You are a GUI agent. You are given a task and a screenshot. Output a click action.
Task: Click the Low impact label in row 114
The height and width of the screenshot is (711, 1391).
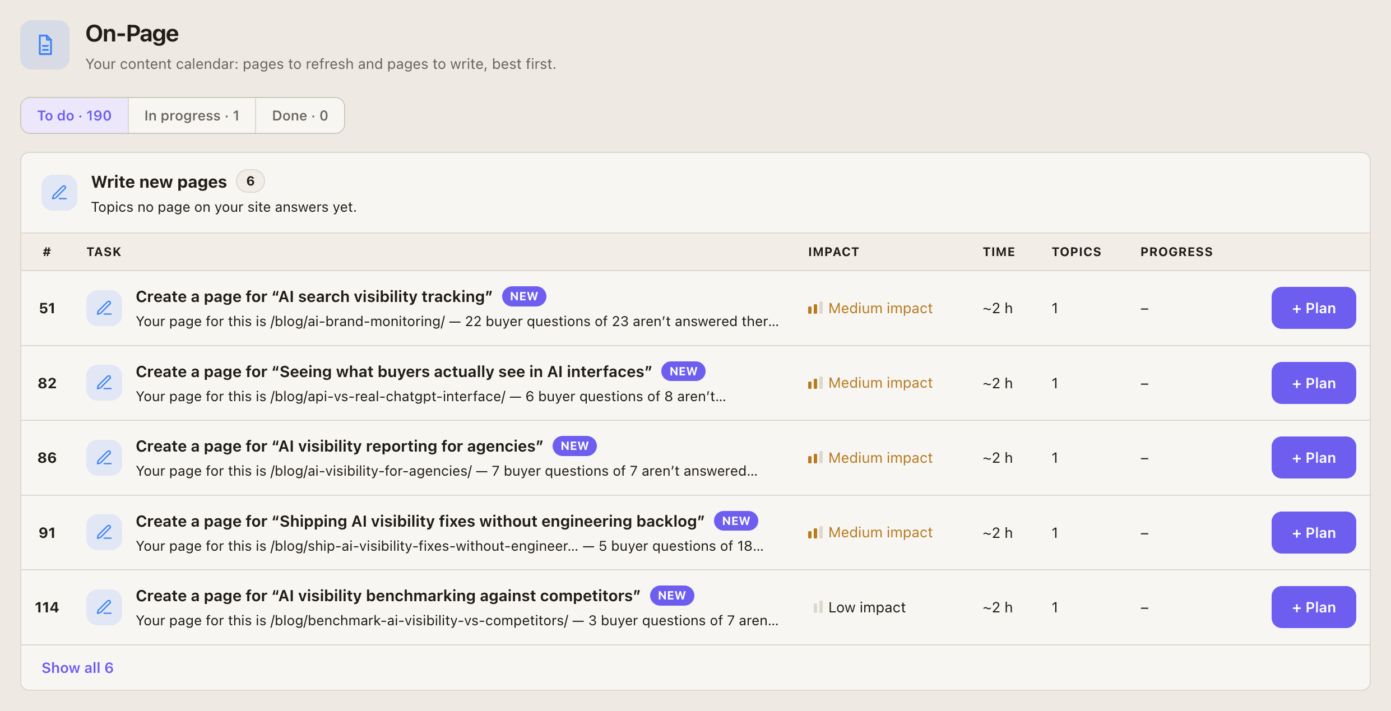867,607
